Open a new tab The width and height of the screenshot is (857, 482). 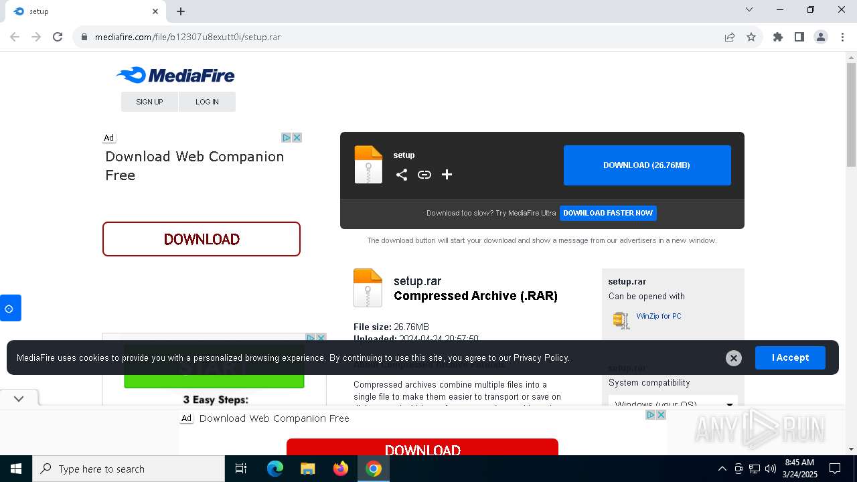tap(181, 11)
